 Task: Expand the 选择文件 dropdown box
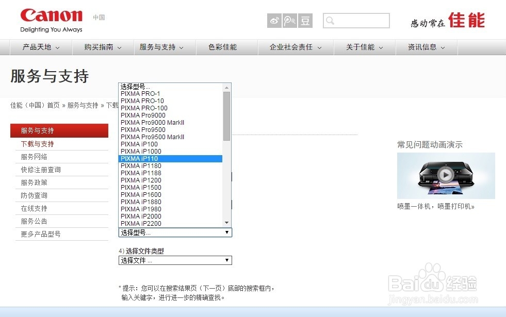(x=175, y=260)
